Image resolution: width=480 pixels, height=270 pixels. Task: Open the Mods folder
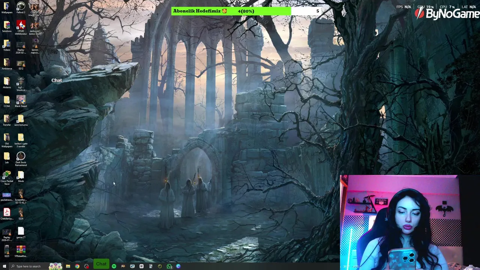[21, 177]
